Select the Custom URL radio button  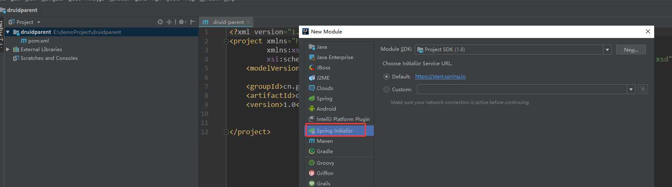pos(386,90)
